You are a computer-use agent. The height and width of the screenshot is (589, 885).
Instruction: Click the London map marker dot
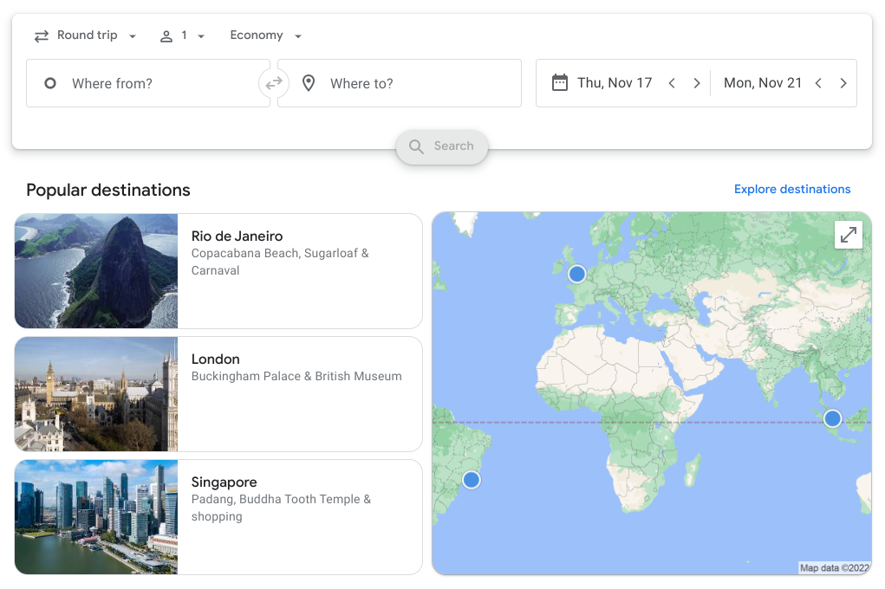tap(576, 275)
